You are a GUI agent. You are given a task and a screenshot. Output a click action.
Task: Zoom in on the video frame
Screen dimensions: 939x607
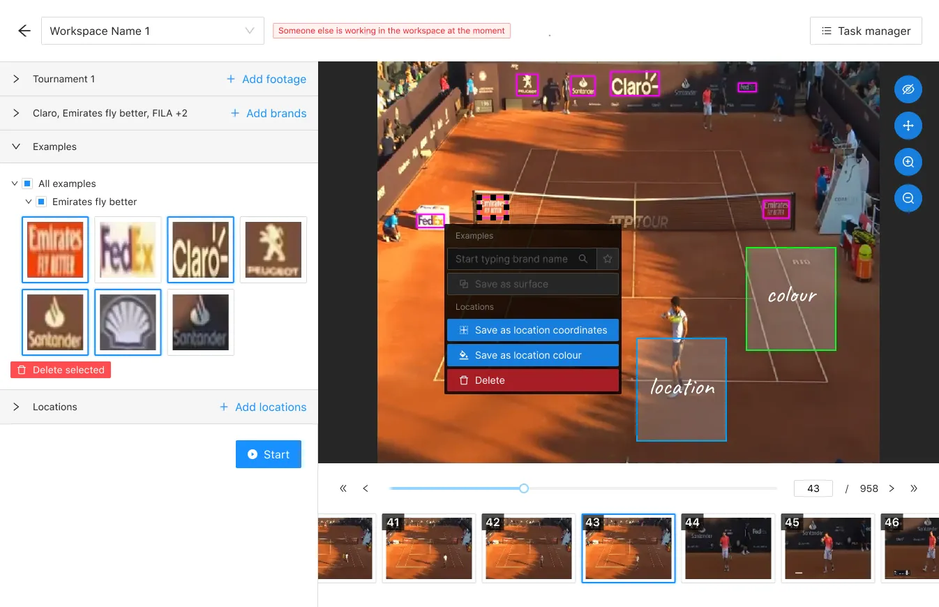908,162
